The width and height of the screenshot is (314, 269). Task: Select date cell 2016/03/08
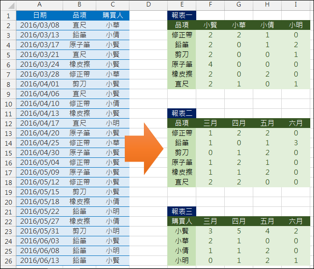(39, 25)
